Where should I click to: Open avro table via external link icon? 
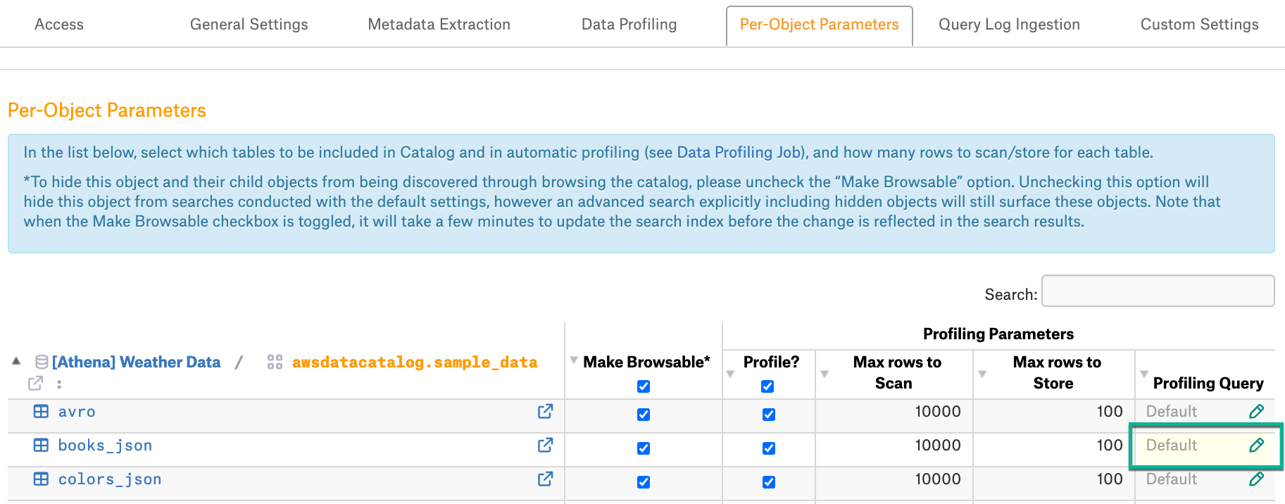545,411
